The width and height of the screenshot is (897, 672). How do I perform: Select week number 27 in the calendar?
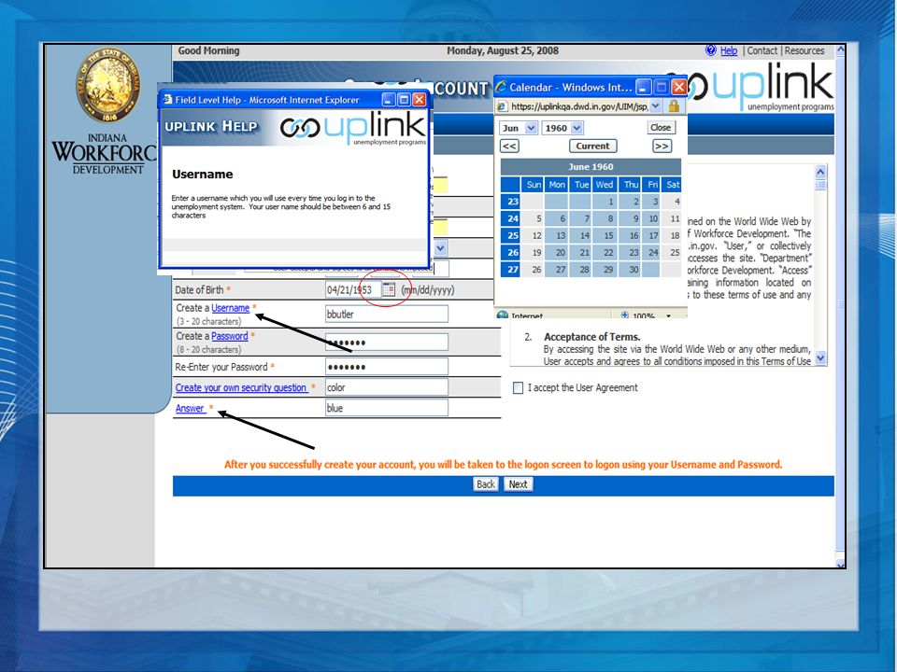[510, 270]
